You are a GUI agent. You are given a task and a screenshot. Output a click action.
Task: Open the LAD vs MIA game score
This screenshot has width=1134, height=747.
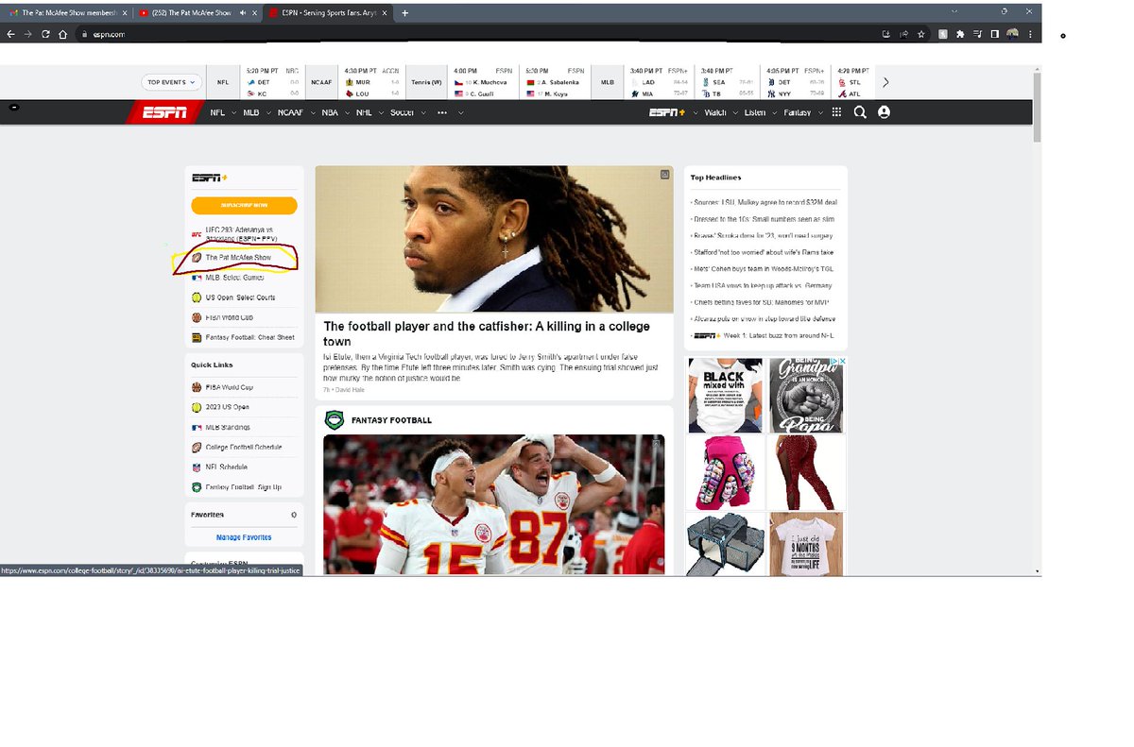[660, 82]
